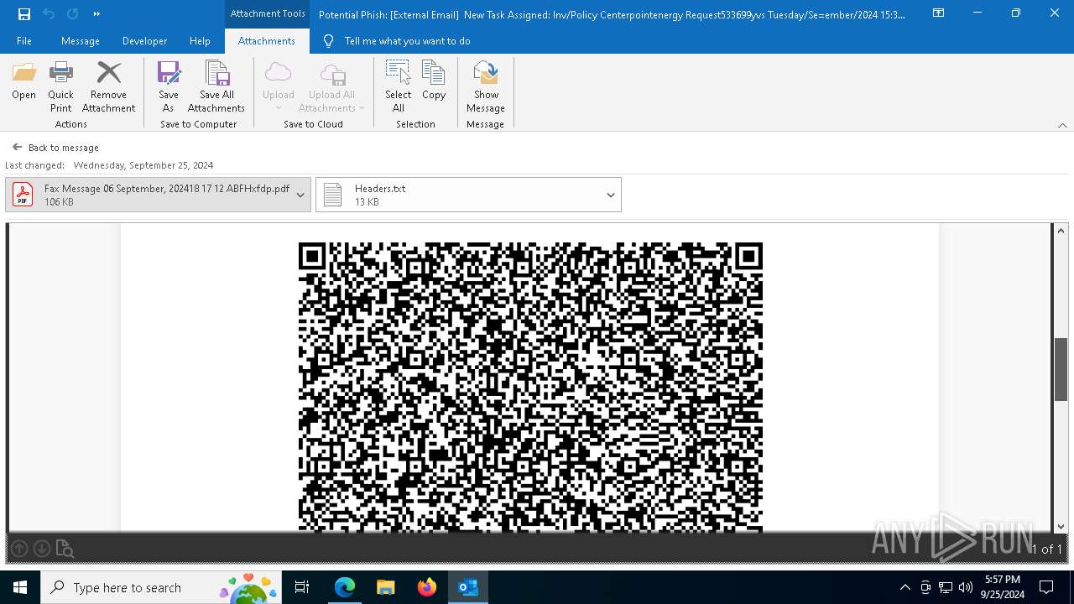
Task: Select the Attachments ribbon tab
Action: pyautogui.click(x=267, y=40)
